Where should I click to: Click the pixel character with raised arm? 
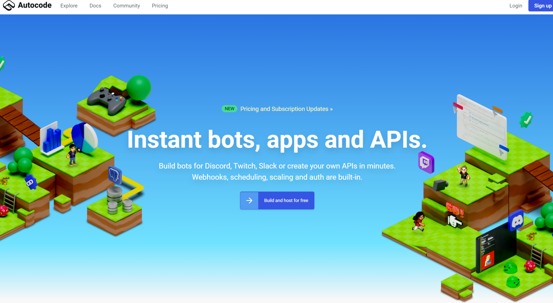463,176
